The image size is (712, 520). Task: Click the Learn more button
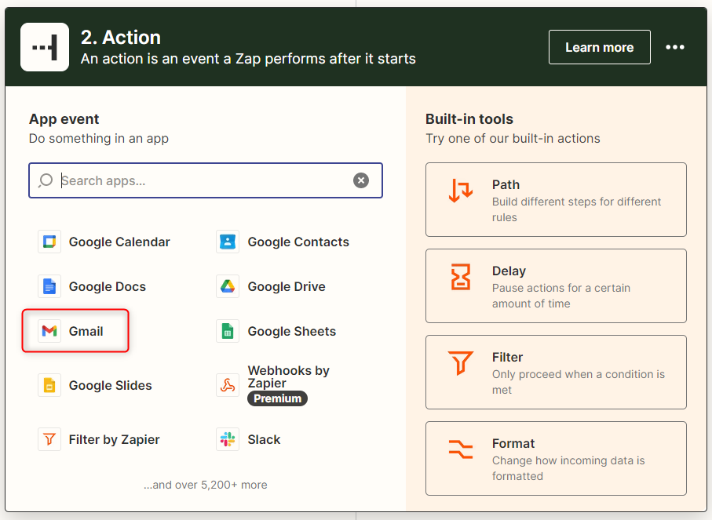599,47
